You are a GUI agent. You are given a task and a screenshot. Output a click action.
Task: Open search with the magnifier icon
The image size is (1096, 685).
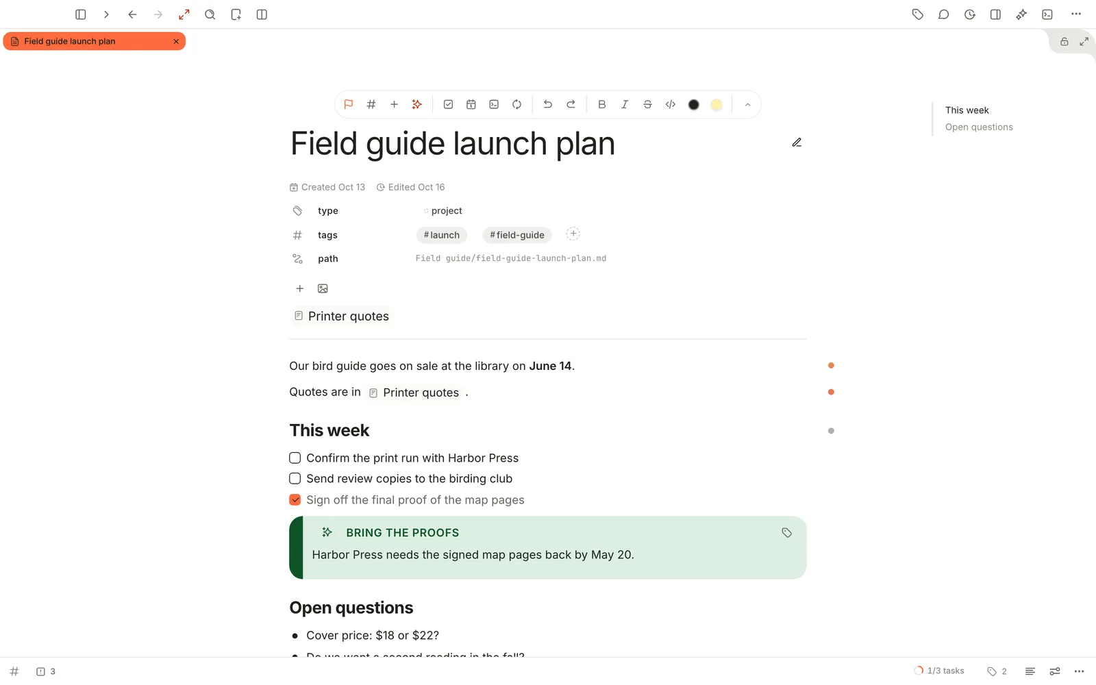pyautogui.click(x=210, y=14)
